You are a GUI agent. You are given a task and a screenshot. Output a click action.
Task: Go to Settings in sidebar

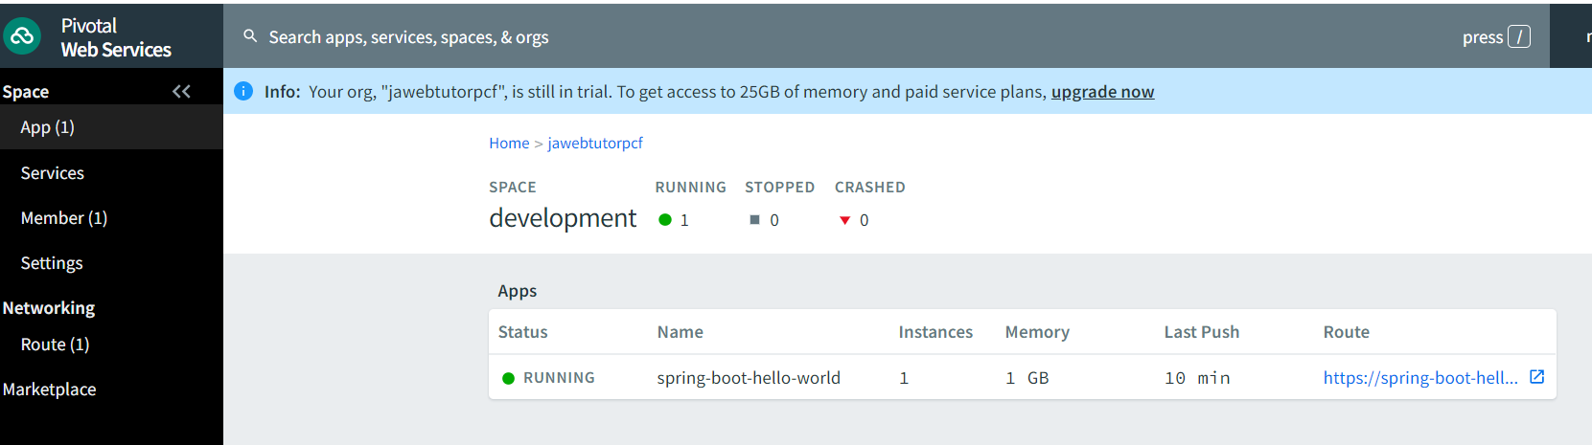pos(52,263)
